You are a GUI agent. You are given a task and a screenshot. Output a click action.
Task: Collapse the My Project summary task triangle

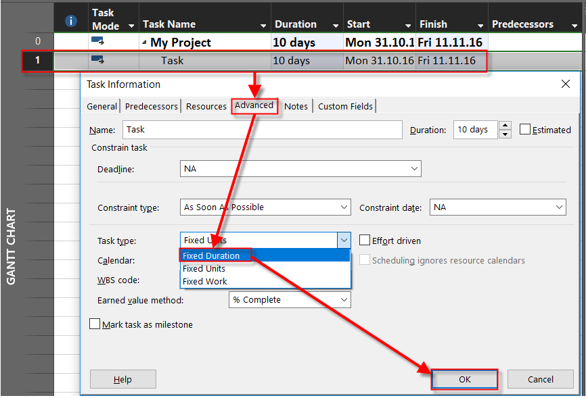coord(145,43)
